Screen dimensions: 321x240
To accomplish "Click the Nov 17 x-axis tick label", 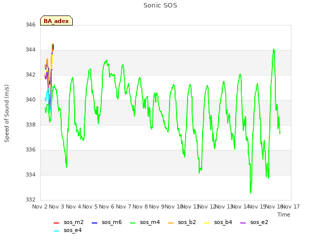I will pyautogui.click(x=291, y=206).
